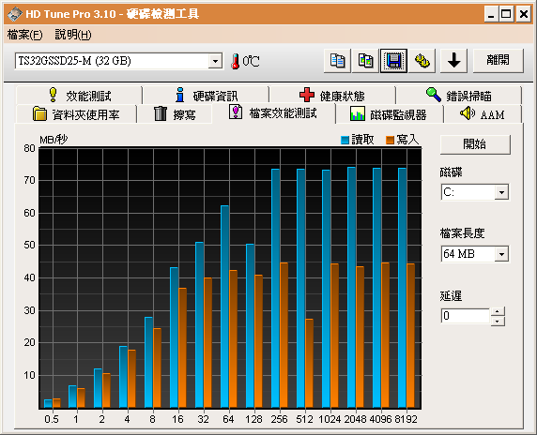
Task: Close the HD Tune Pro window
Action: (523, 14)
